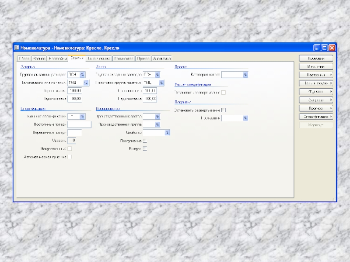This screenshot has width=350, height=262.
Task: Toggle the Автоматическая причина checkbox
Action: pos(70,157)
